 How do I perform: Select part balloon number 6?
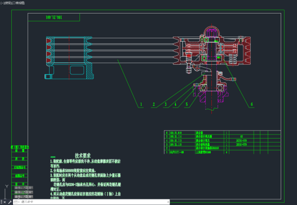point(252,104)
